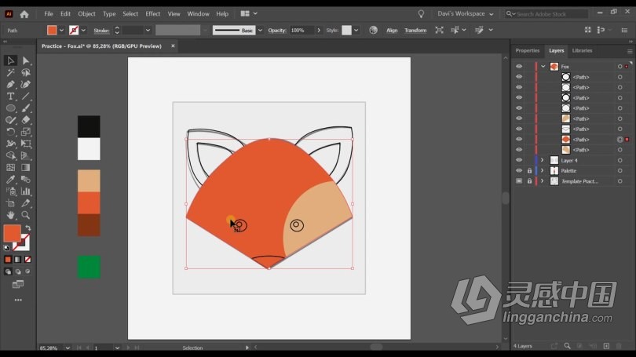This screenshot has width=636, height=357.
Task: Open the File menu
Action: (x=49, y=14)
